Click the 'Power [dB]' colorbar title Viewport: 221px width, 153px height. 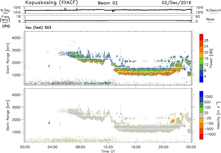point(211,58)
